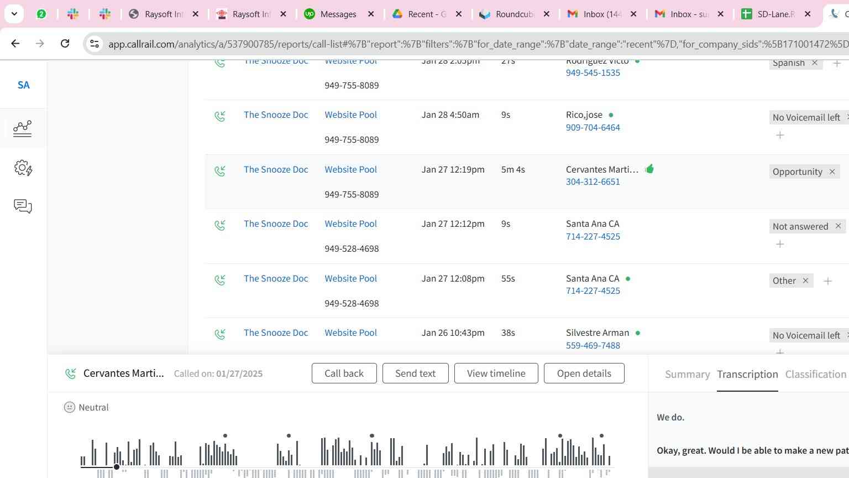Open The Snooze Doc link for Rico,jose call
The width and height of the screenshot is (849, 478).
pos(276,115)
